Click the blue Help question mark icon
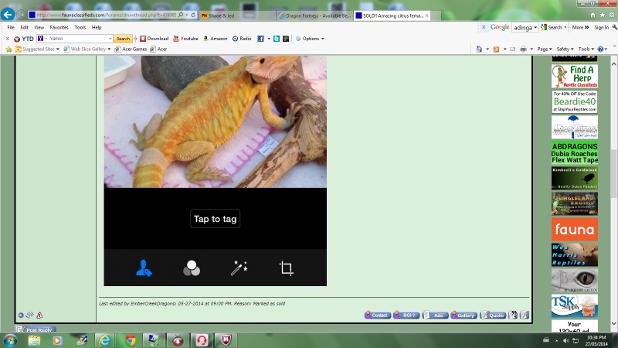This screenshot has height=348, width=618. coord(600,49)
